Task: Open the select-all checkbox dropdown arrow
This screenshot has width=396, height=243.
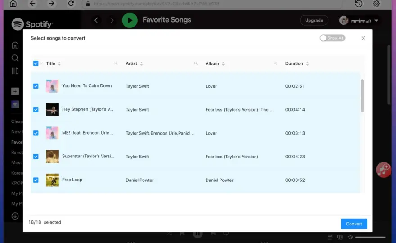Action: (41, 63)
